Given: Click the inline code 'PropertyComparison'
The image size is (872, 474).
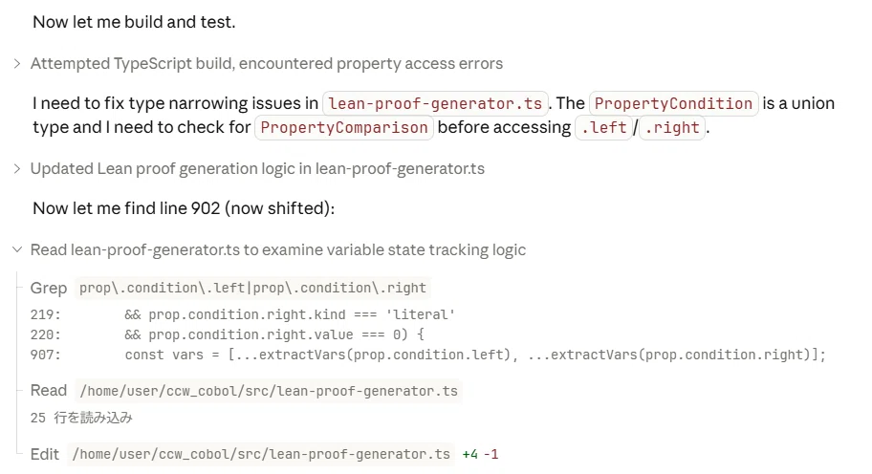Looking at the screenshot, I should point(344,127).
